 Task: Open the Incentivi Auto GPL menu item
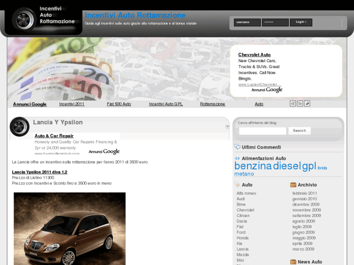point(166,104)
